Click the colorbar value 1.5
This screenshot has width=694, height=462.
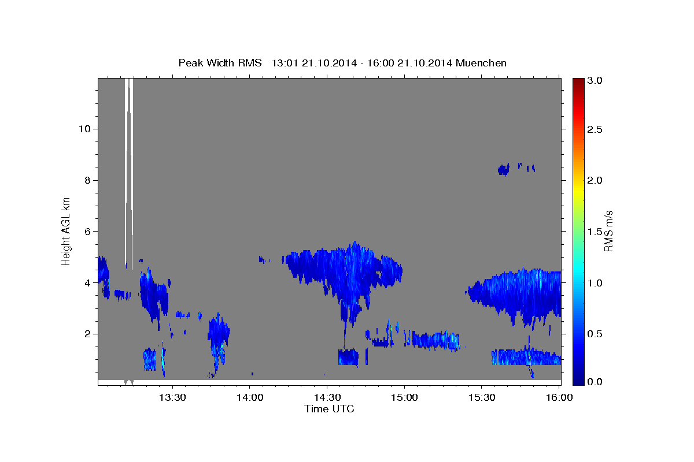tap(595, 232)
